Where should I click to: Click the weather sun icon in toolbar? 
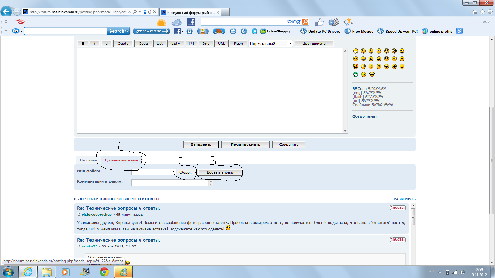click(x=161, y=22)
